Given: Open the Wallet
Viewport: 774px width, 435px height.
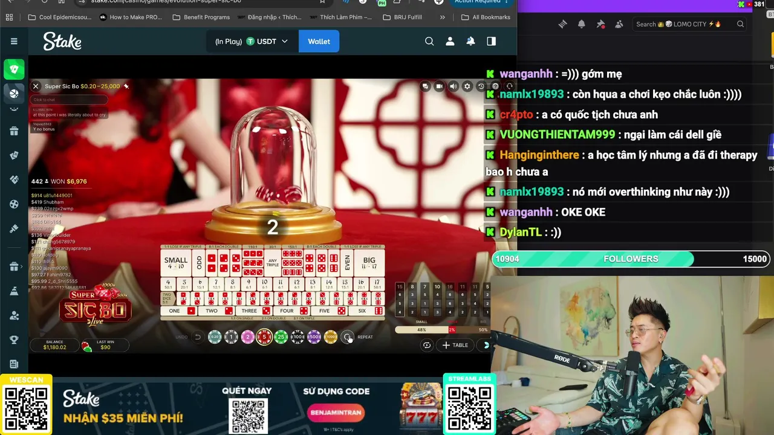Looking at the screenshot, I should [x=319, y=41].
